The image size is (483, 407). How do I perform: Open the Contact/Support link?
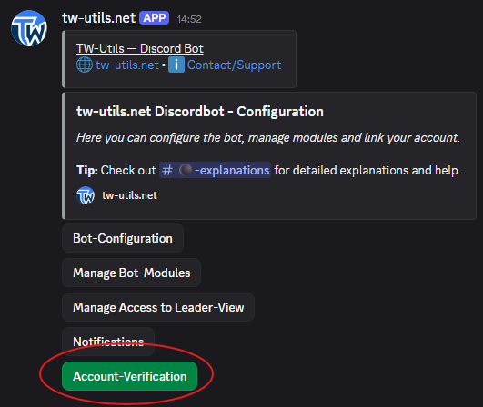(x=234, y=65)
